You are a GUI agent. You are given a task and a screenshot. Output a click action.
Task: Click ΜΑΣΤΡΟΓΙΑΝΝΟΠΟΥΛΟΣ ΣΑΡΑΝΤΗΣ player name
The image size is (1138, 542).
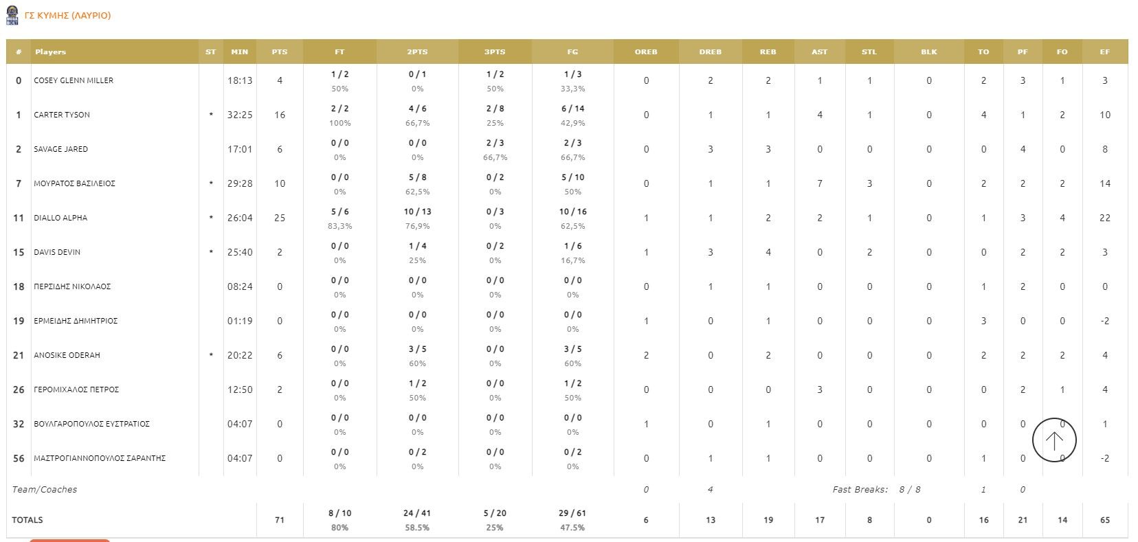click(x=100, y=458)
